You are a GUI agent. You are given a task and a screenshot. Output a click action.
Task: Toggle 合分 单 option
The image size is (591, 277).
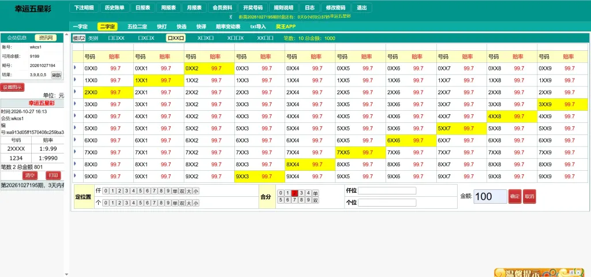(316, 193)
